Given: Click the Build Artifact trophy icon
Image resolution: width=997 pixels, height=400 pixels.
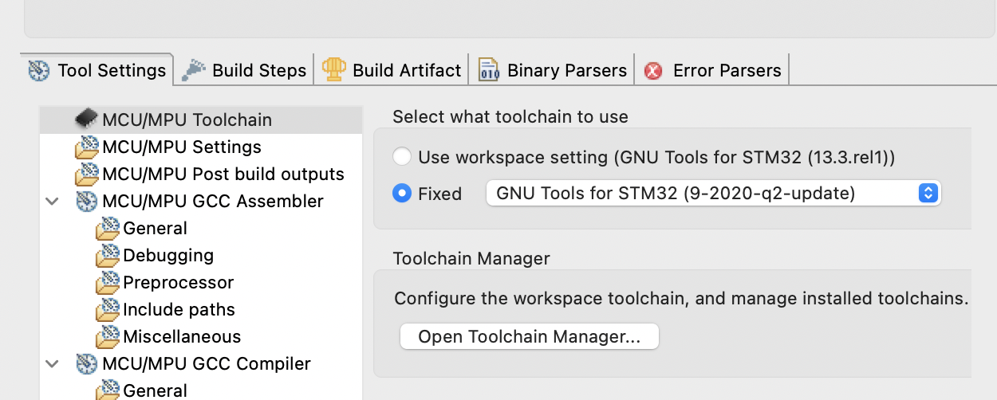Looking at the screenshot, I should point(333,69).
